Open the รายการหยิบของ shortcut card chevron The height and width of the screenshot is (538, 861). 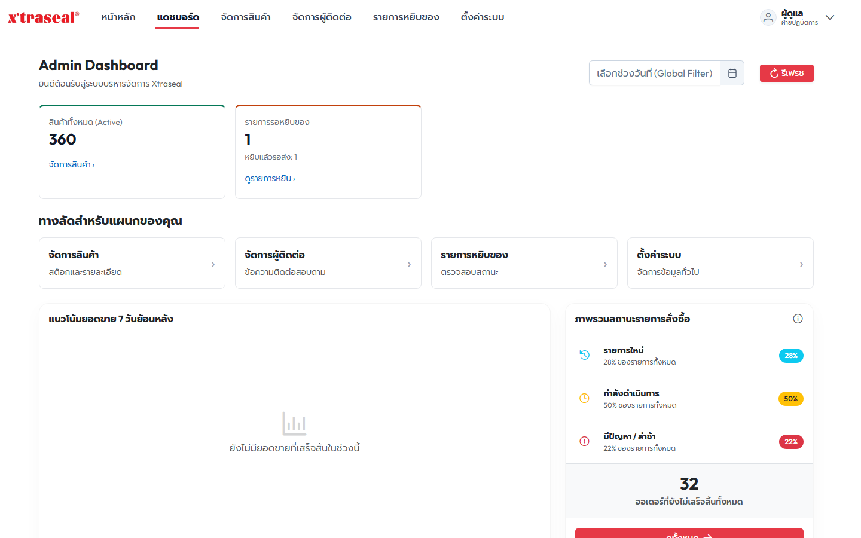pos(605,264)
